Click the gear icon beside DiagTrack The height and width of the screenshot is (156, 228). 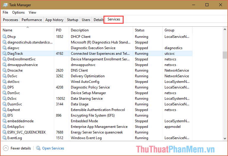click(x=4, y=53)
